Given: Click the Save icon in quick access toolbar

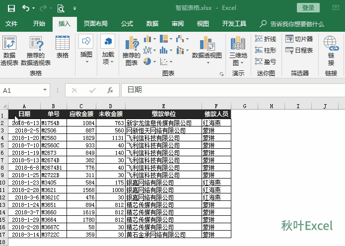Looking at the screenshot, I should pyautogui.click(x=11, y=8).
